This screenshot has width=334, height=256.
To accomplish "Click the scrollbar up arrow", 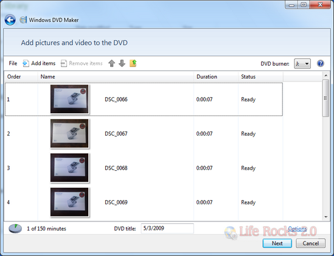I will [326, 75].
